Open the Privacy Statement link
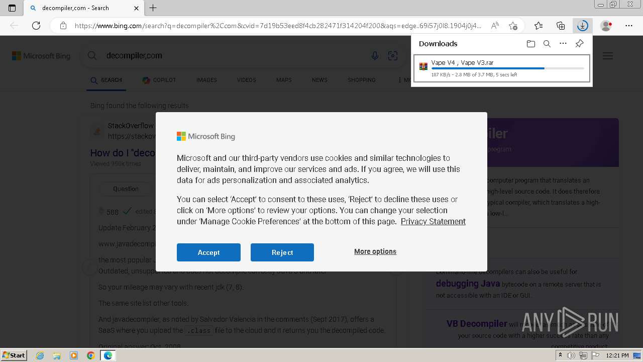This screenshot has height=362, width=643. coord(433,221)
